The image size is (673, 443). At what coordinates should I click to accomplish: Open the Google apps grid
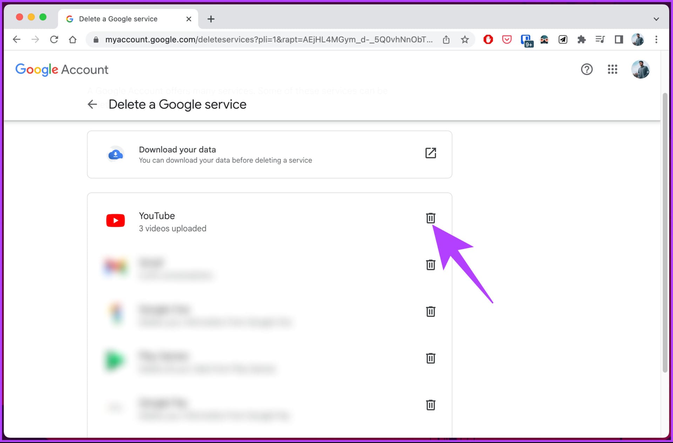(612, 69)
